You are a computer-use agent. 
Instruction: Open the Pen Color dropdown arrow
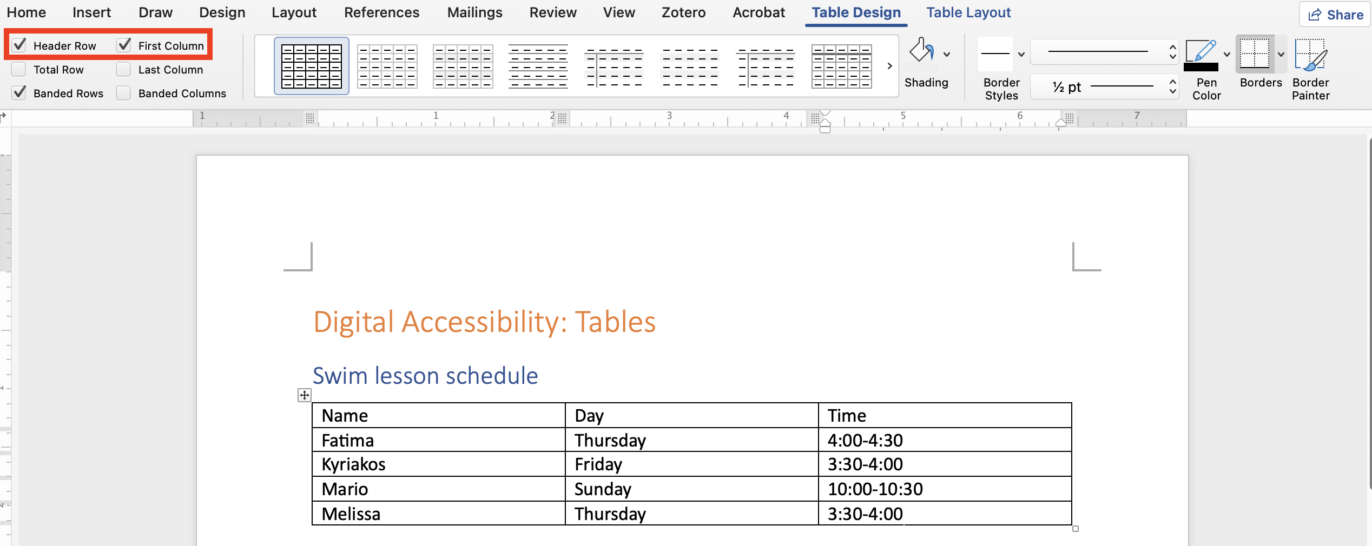[x=1226, y=54]
